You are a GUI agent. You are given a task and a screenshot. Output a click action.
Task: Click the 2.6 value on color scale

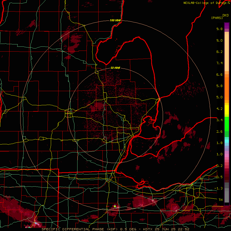pos(219,132)
